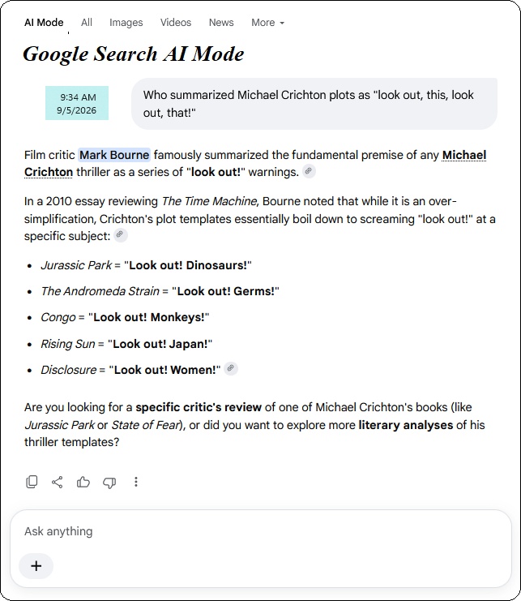The image size is (521, 601).
Task: Click the teal timestamp box
Action: tap(77, 103)
